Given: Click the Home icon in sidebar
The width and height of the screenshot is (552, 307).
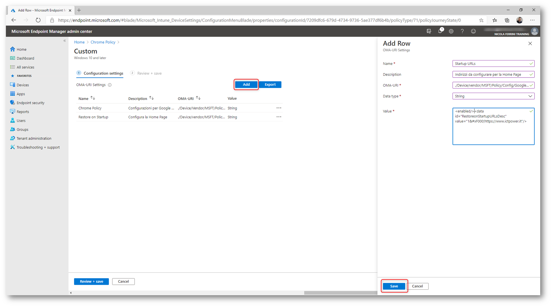Looking at the screenshot, I should [12, 49].
